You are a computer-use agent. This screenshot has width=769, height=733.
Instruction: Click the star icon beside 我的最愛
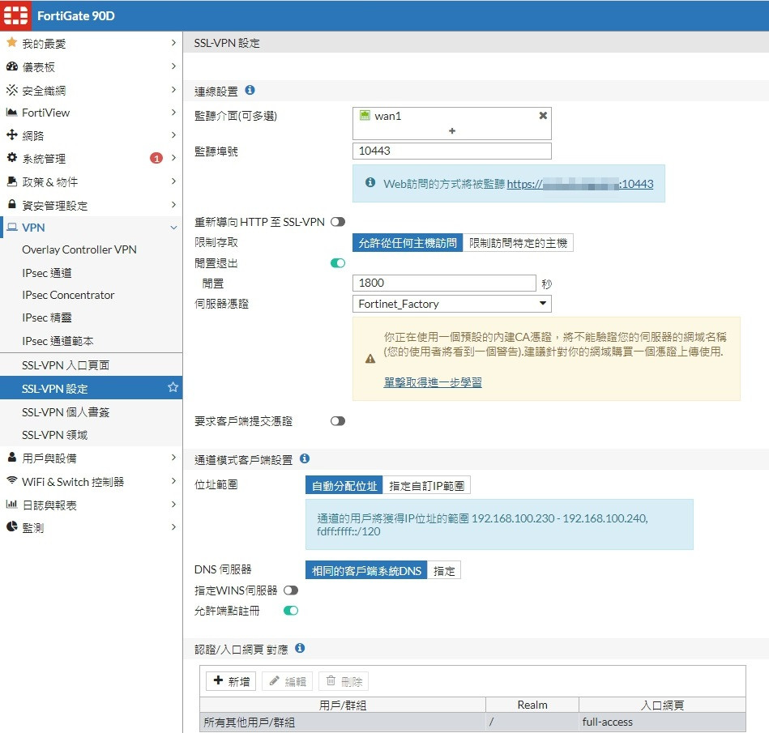pos(12,43)
